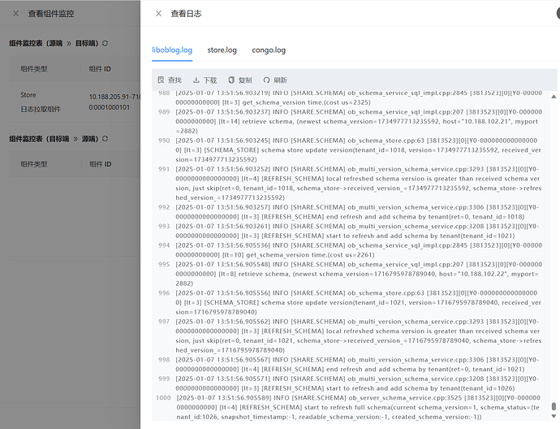Click log line number 994
The image size is (560, 429).
coord(164,245)
